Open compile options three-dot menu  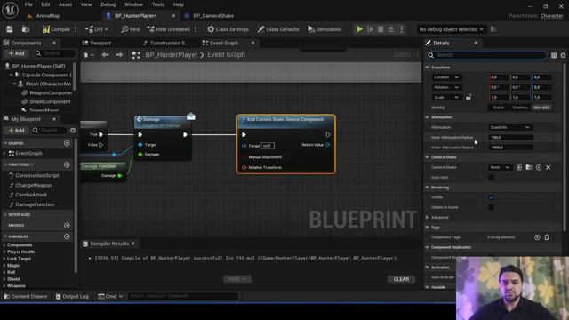coord(76,29)
